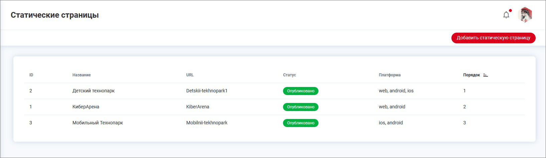The height and width of the screenshot is (158, 546).
Task: Click Опубликовано status badge for КиберАрена
Action: pos(300,107)
